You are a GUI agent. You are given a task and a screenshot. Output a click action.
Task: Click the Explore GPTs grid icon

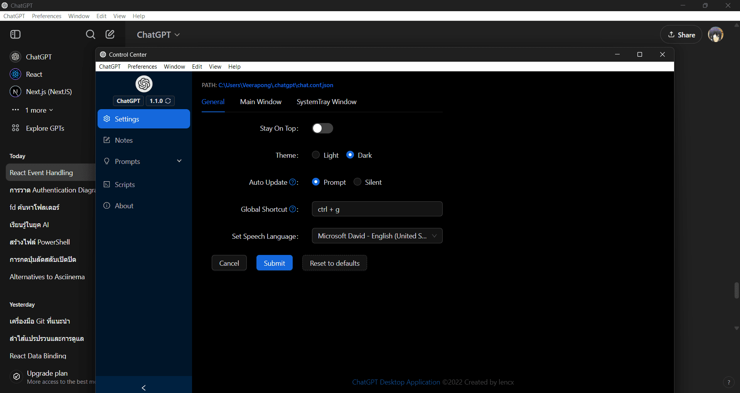click(x=15, y=128)
